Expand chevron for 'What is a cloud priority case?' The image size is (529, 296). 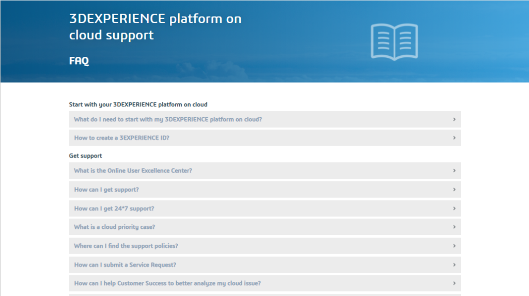(x=454, y=227)
